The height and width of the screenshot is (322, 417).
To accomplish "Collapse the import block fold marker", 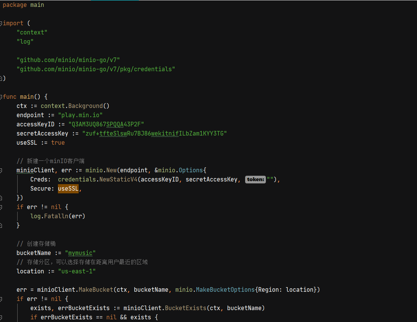I will [x=1, y=23].
